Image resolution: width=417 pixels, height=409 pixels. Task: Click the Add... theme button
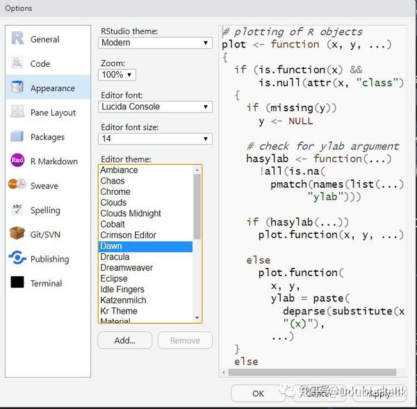[x=125, y=340]
